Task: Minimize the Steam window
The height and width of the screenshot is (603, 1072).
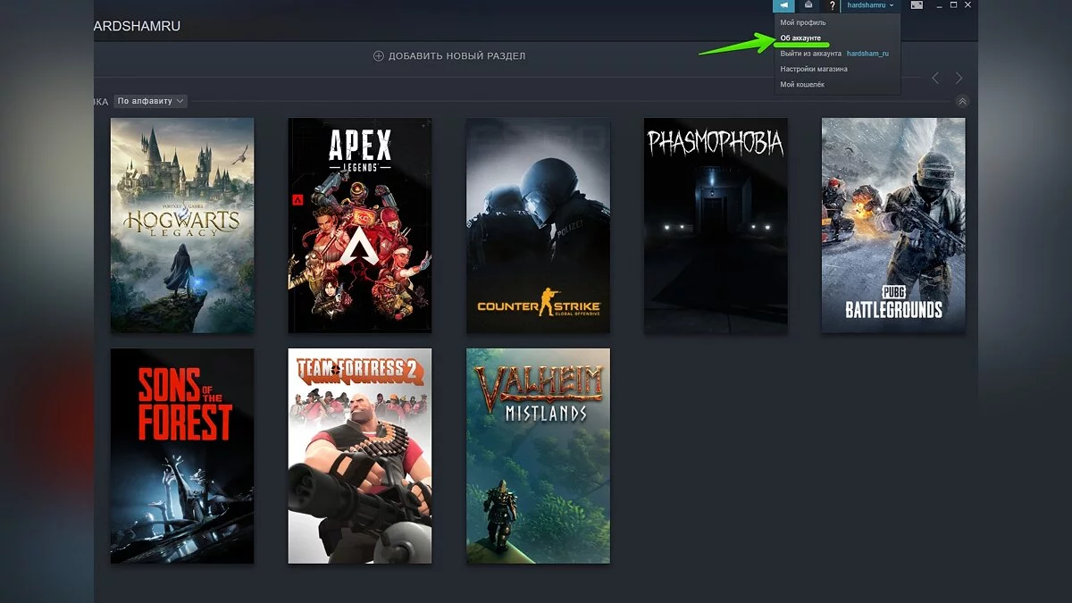Action: click(939, 5)
